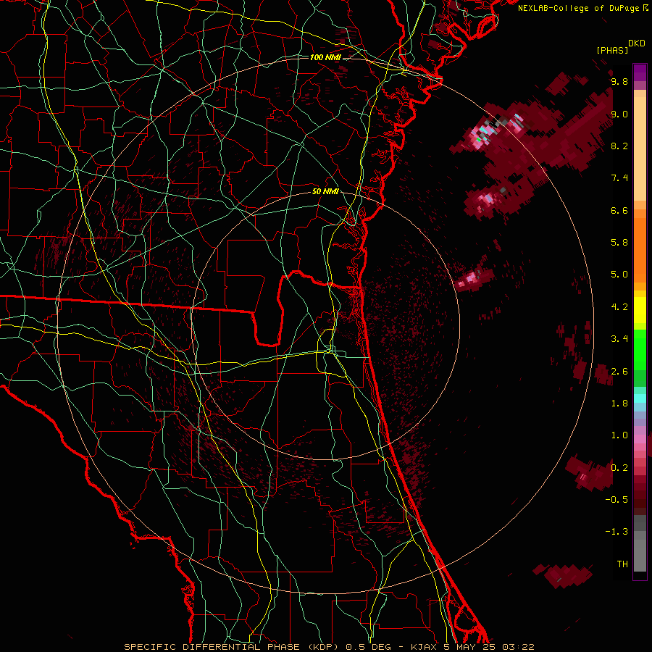
Task: Click the 5.8 scale value
Action: coord(619,243)
